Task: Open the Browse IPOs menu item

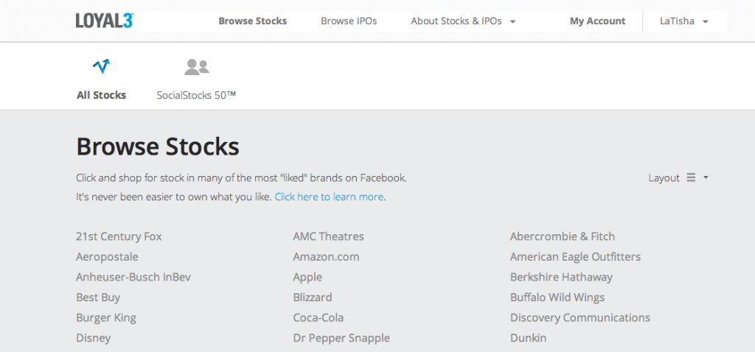Action: [349, 21]
